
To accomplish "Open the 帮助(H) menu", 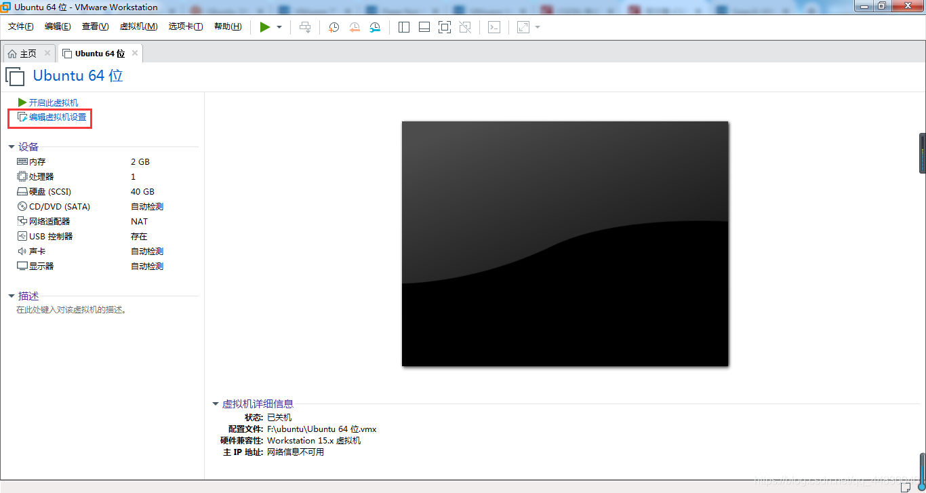I will [x=228, y=26].
